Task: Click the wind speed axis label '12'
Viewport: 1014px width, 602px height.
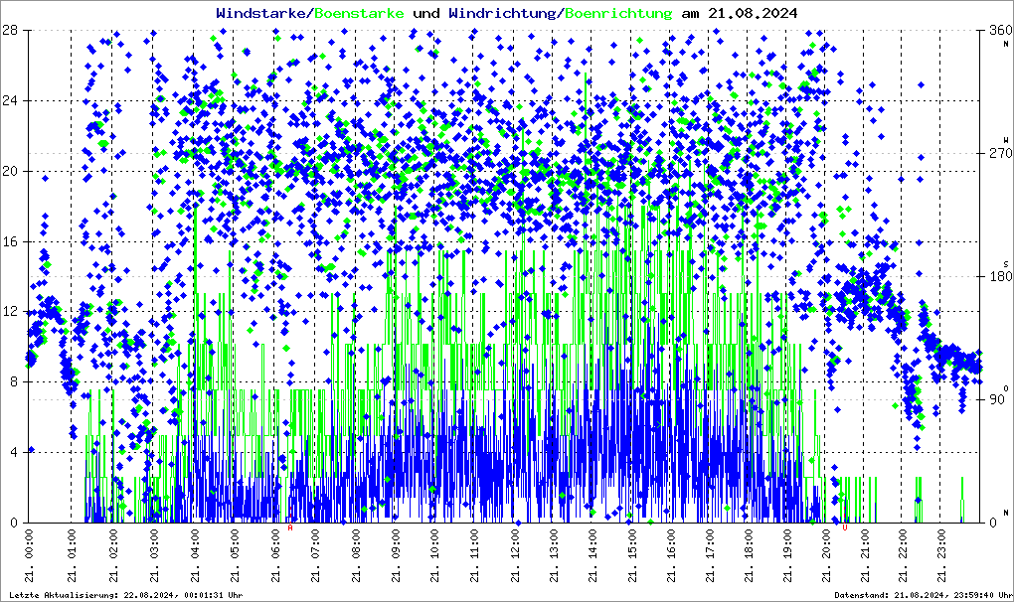Action: click(x=10, y=311)
